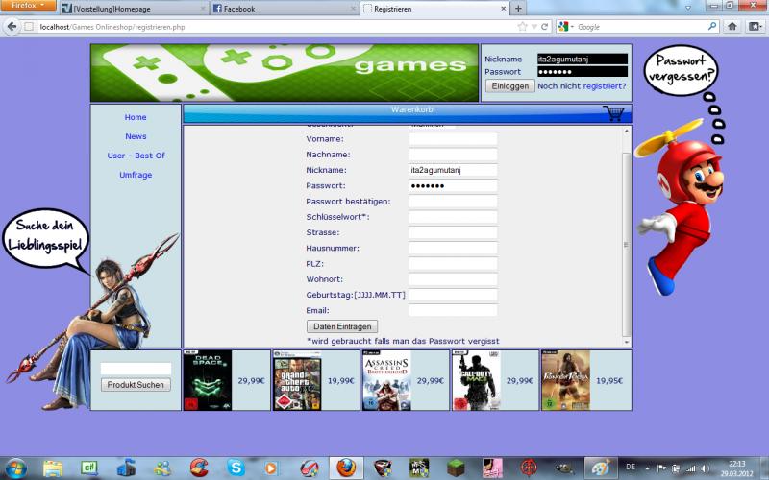Open the Firefox menu button
Screen dimensions: 769x480
tap(27, 6)
